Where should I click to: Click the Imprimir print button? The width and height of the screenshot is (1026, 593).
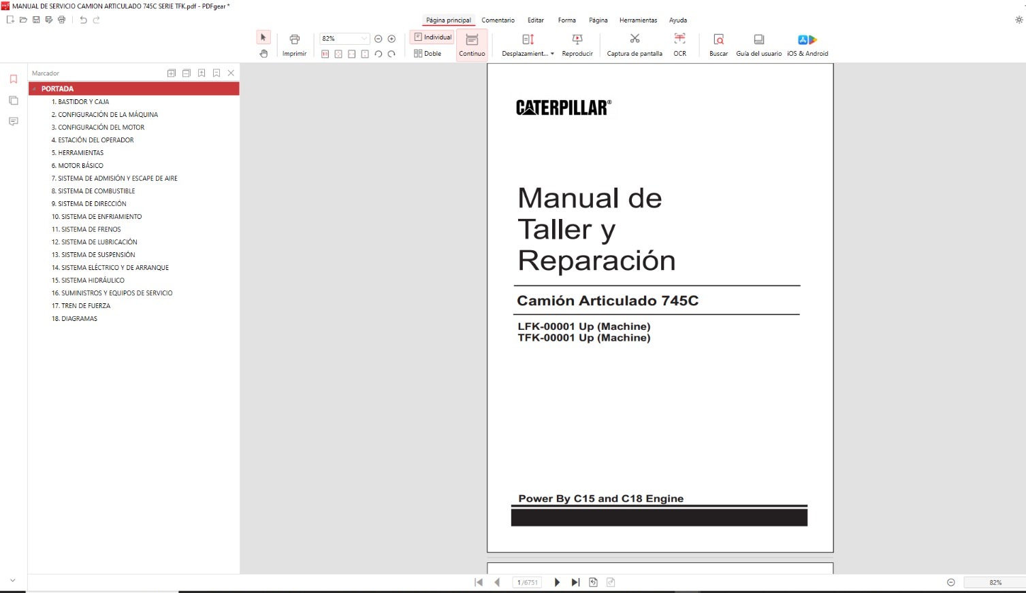[x=294, y=45]
